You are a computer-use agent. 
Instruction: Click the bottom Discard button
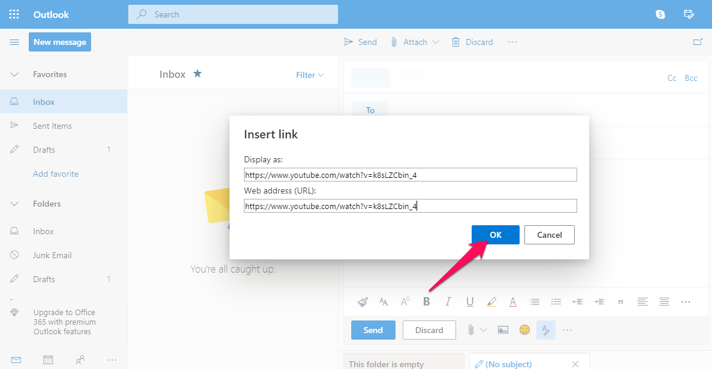tap(429, 330)
